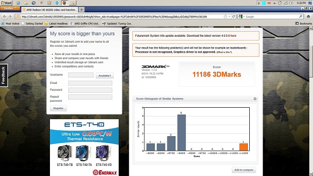Viewport: 313px width, 176px height.
Task: Follow the 'here' download link
Action: point(233,36)
